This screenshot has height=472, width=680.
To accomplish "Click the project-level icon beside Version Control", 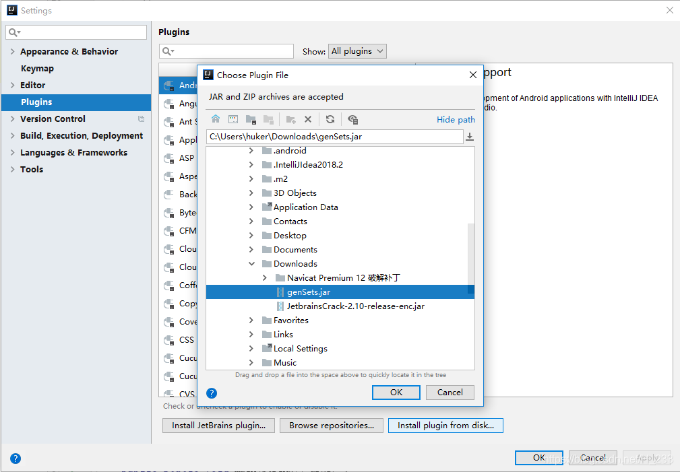I will click(x=141, y=119).
